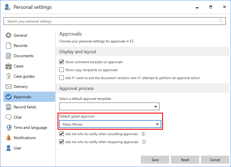This screenshot has width=231, height=167.
Task: Uncheck Show comment excerpts on approvals
Action: click(x=62, y=62)
